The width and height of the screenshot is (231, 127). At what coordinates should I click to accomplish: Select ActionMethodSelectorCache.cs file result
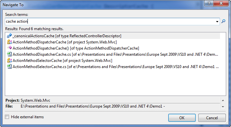point(113,67)
